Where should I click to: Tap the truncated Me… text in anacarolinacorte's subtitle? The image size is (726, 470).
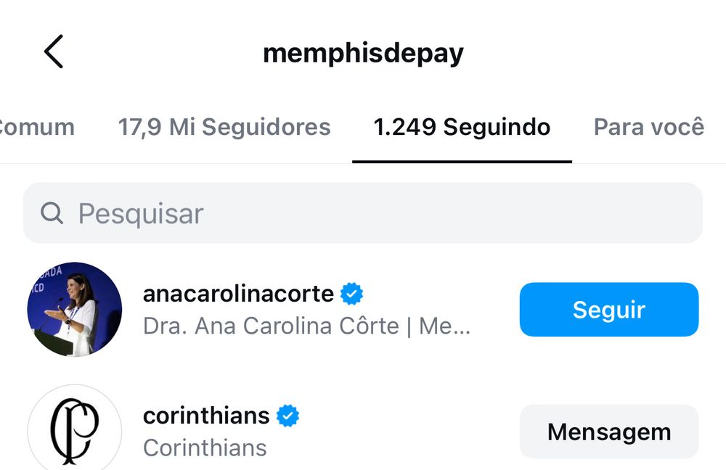(x=444, y=326)
